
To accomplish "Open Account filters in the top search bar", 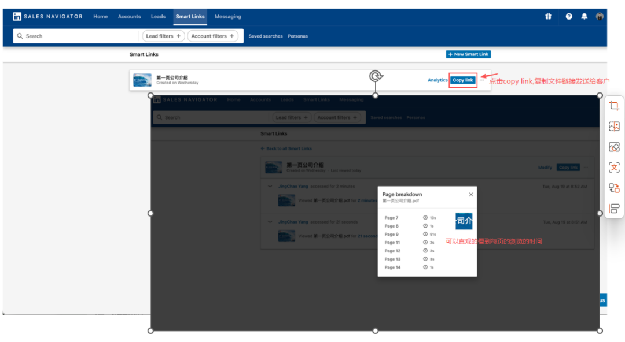I will (x=213, y=36).
